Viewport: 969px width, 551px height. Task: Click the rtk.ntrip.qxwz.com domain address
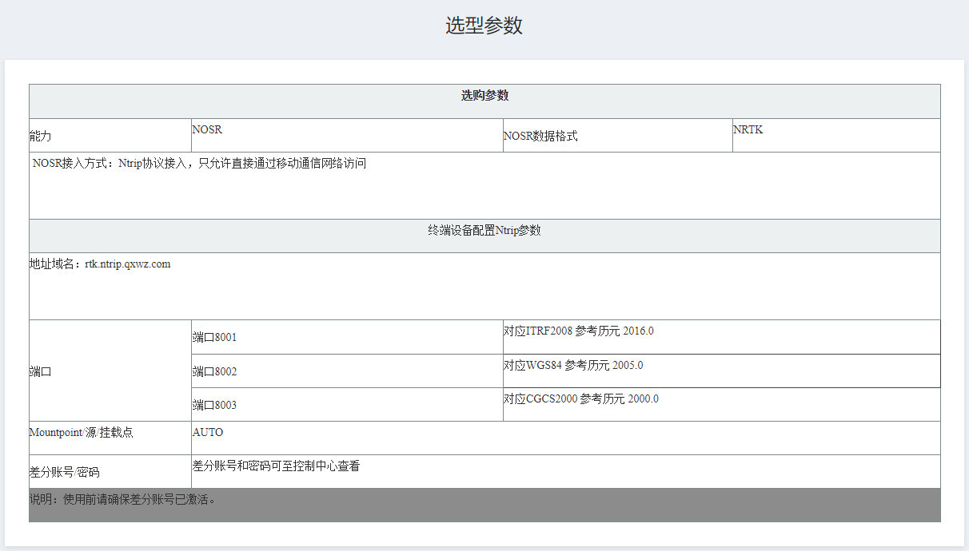[x=127, y=264]
